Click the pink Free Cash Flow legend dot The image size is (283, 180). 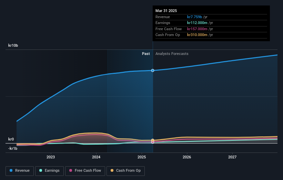click(x=71, y=170)
